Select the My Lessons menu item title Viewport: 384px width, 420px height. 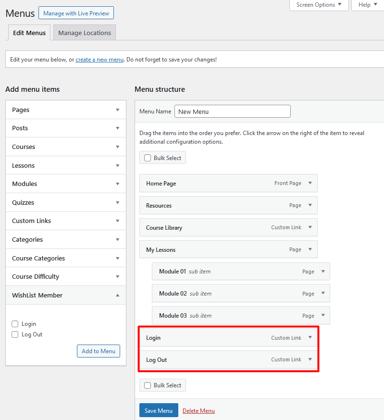[161, 249]
